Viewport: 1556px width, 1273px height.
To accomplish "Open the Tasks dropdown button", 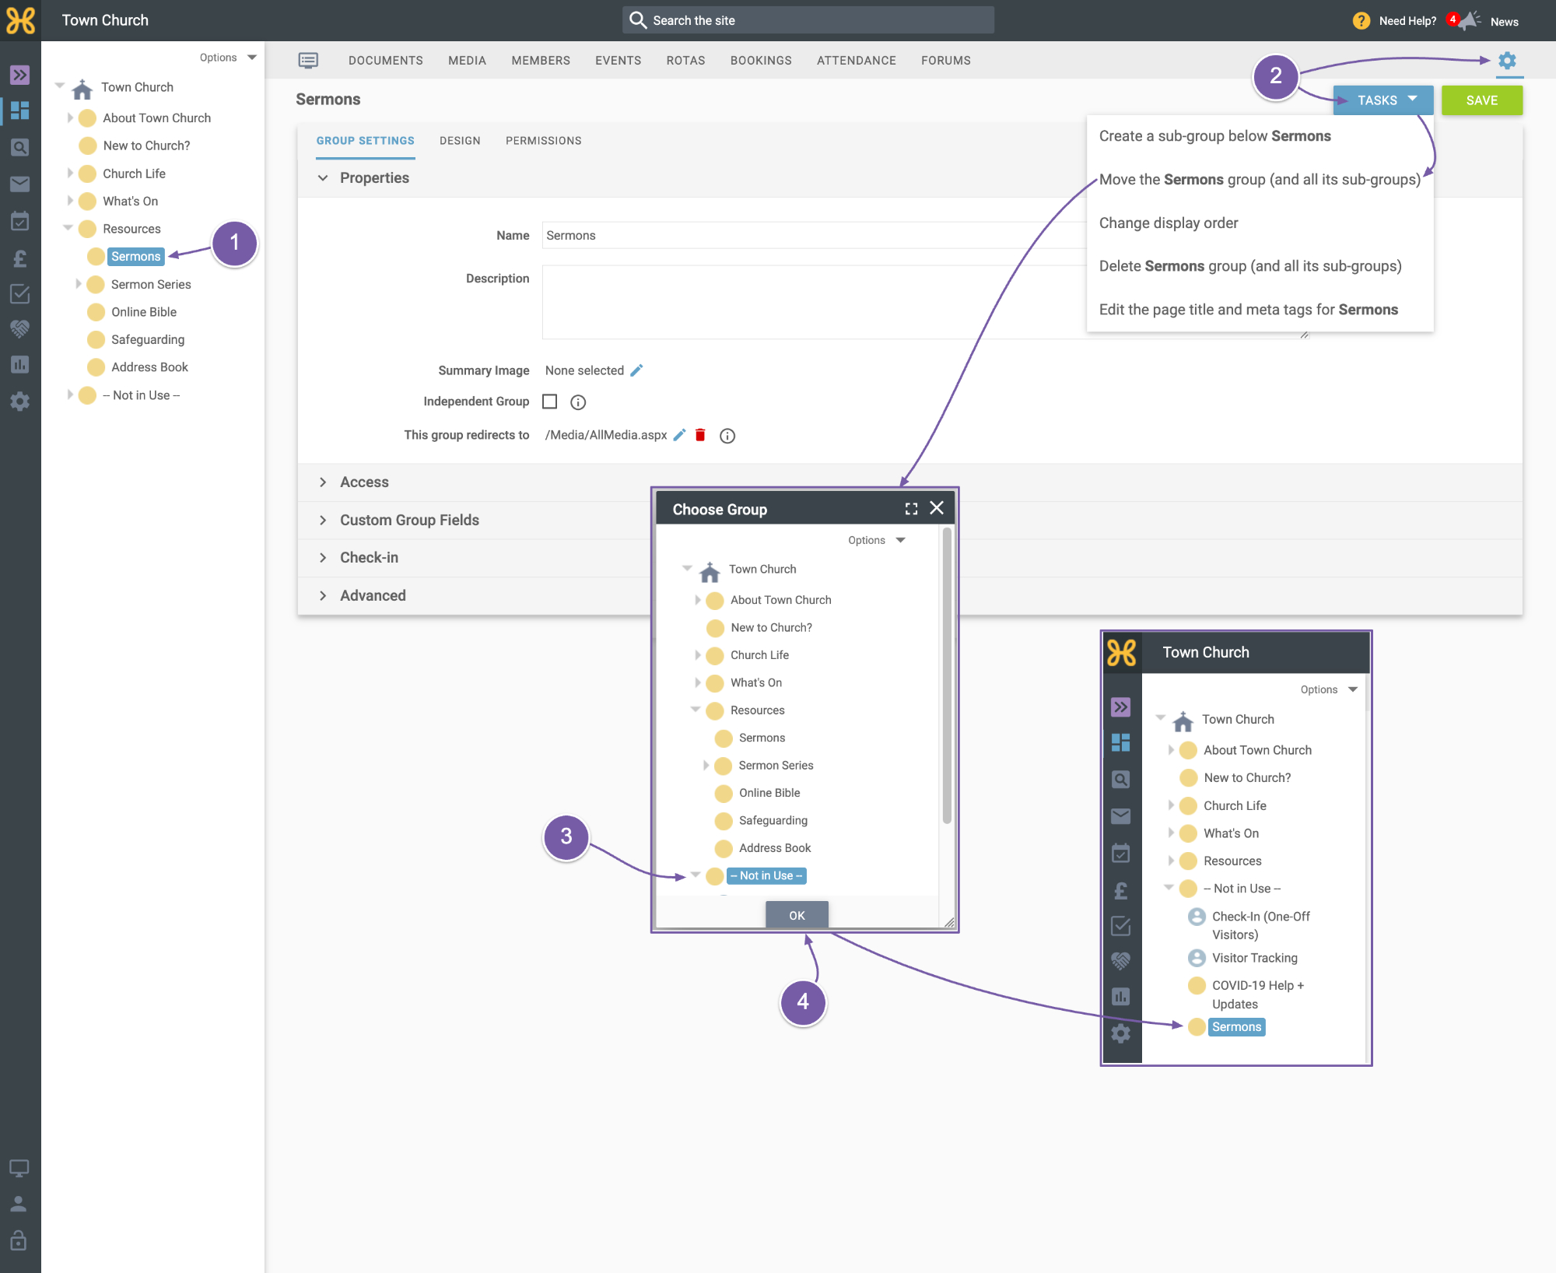I will click(1383, 100).
